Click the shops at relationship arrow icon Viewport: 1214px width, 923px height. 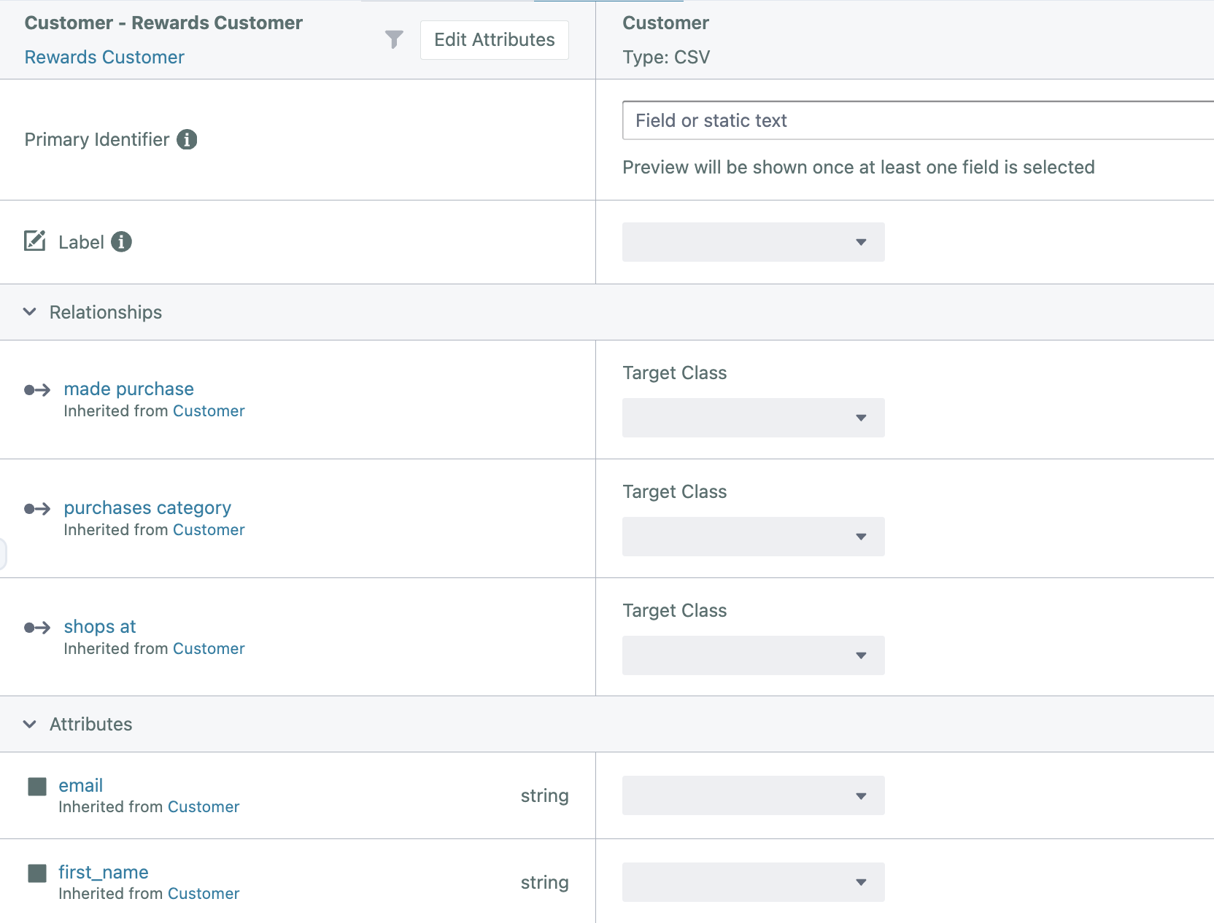[37, 628]
